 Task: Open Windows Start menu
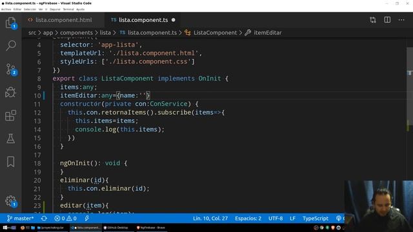[x=5, y=227]
